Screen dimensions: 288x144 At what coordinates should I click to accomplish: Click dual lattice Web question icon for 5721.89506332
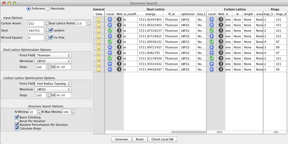point(119,41)
